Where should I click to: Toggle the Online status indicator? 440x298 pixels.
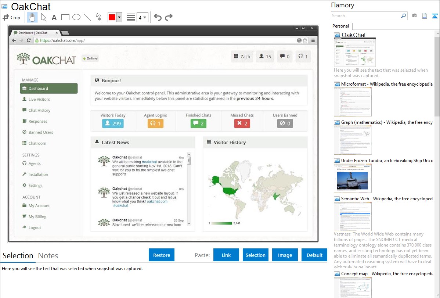(x=90, y=58)
